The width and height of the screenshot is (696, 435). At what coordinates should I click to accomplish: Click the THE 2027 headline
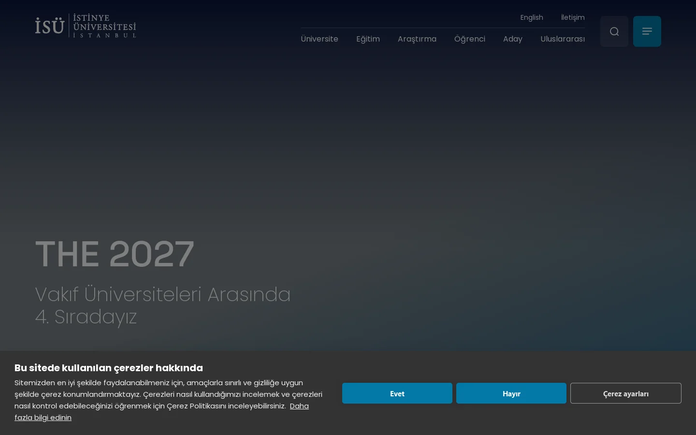pyautogui.click(x=115, y=254)
